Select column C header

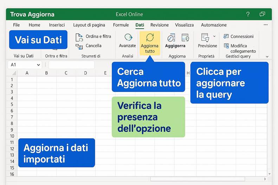[66, 73]
